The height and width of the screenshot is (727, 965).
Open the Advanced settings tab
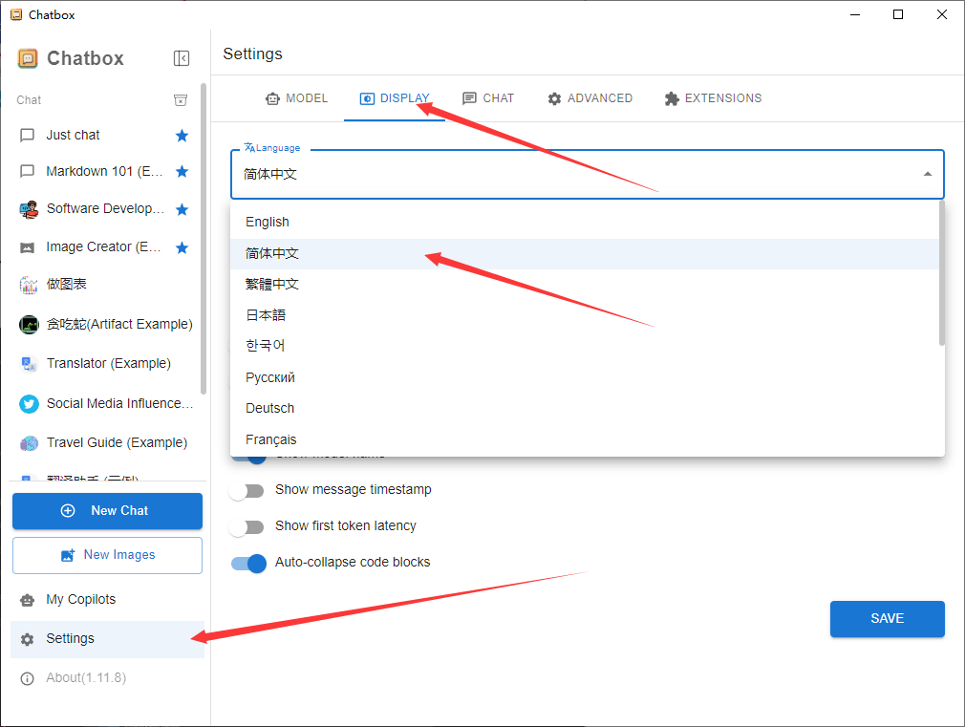(590, 98)
